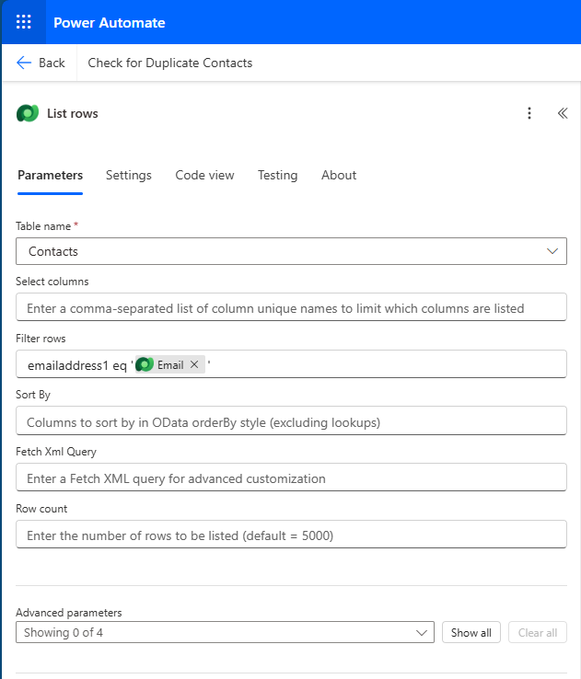Open the List rows more options menu
Screen dimensions: 581x679
click(x=529, y=113)
